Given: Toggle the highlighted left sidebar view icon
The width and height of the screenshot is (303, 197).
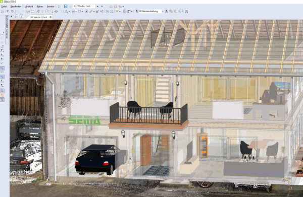Looking at the screenshot, I should pos(2,68).
